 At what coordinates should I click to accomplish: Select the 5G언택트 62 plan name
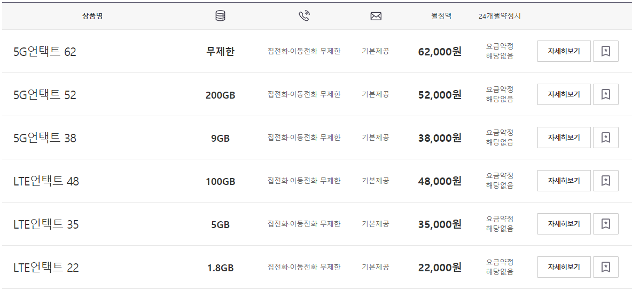[45, 52]
